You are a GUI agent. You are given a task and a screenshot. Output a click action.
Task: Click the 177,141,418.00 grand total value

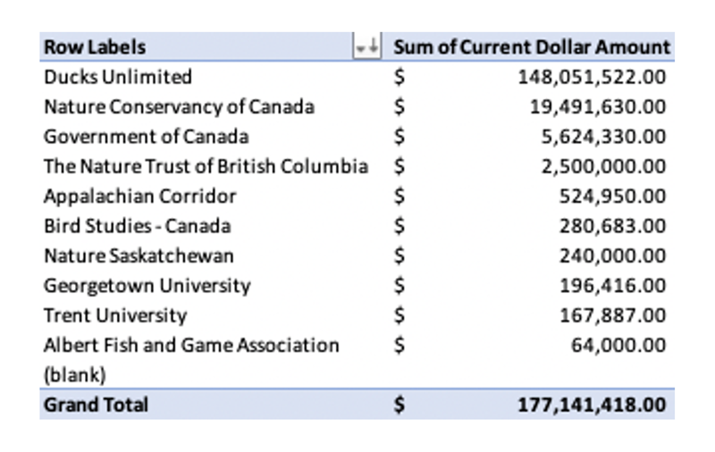point(592,405)
